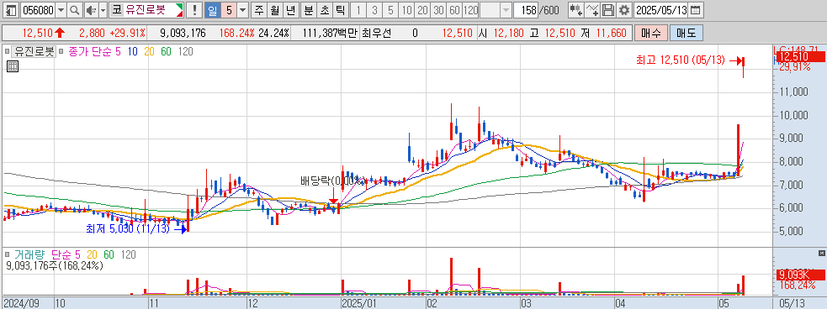
Task: Click the 배당락(0.00%) marker label
Action: [x=332, y=181]
